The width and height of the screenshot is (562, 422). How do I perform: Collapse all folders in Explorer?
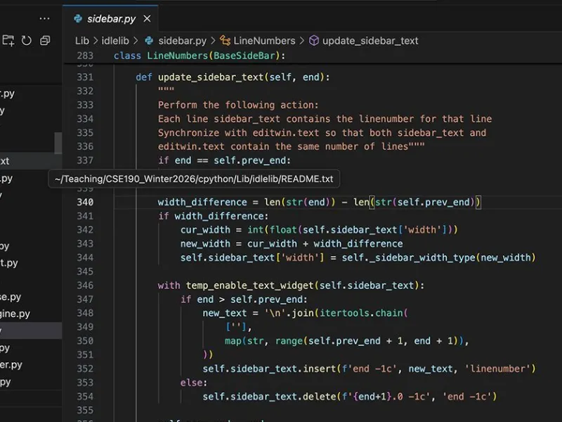pyautogui.click(x=45, y=41)
